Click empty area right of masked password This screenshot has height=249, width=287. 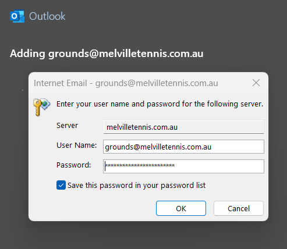point(219,166)
